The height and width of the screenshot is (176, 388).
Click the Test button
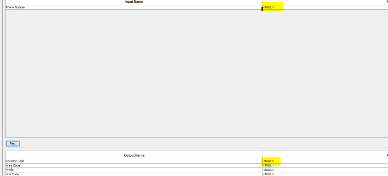coord(13,143)
